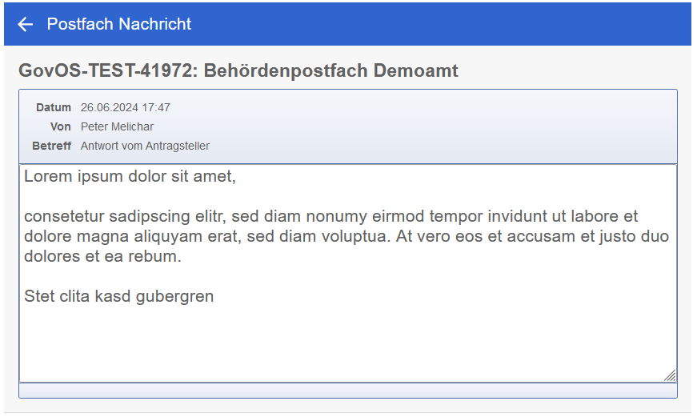Click the 'Betreff' label

click(52, 146)
